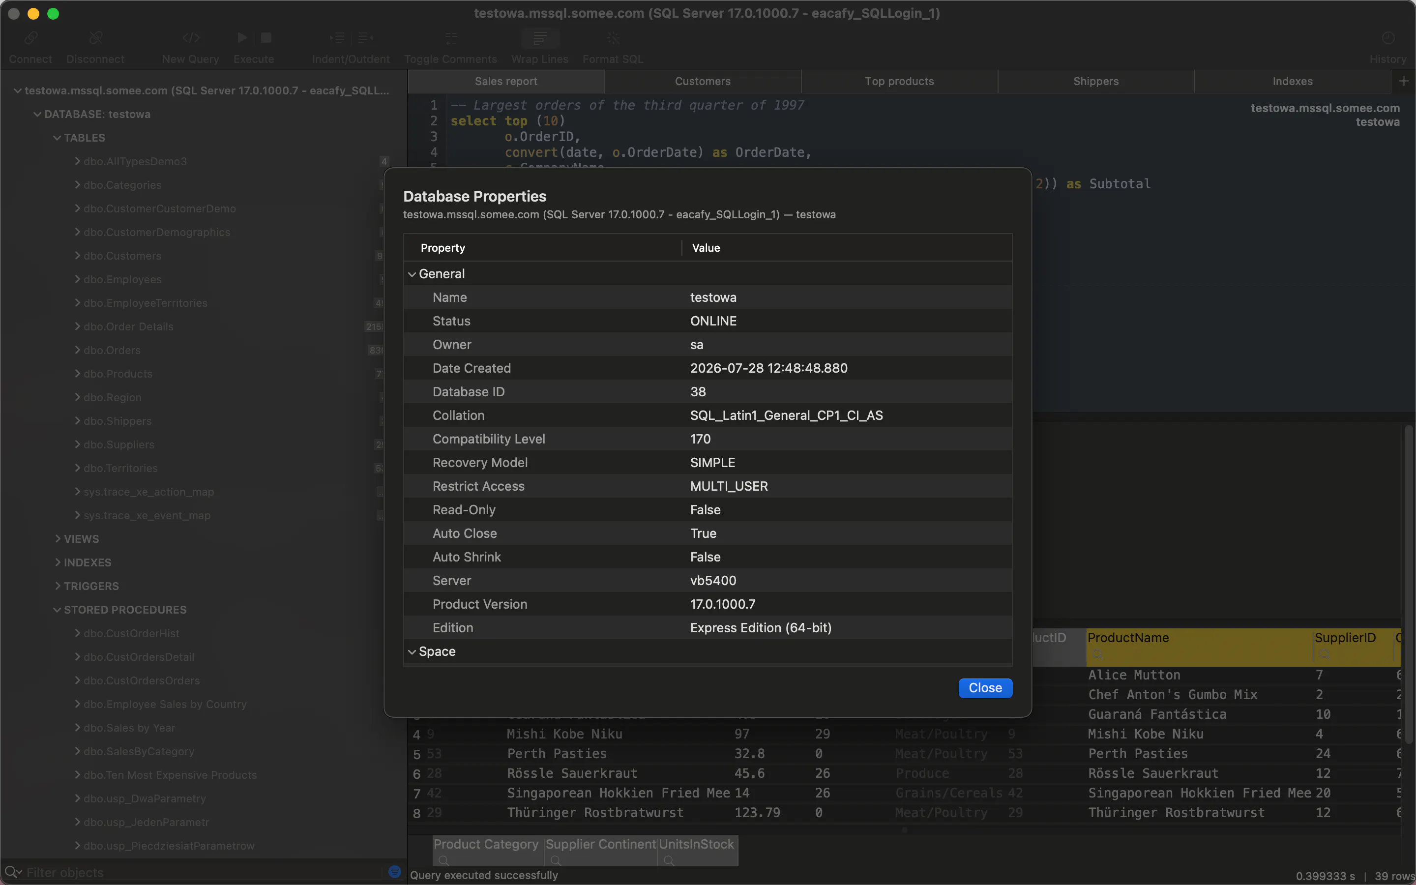Switch to the Customers tab

[x=703, y=81]
